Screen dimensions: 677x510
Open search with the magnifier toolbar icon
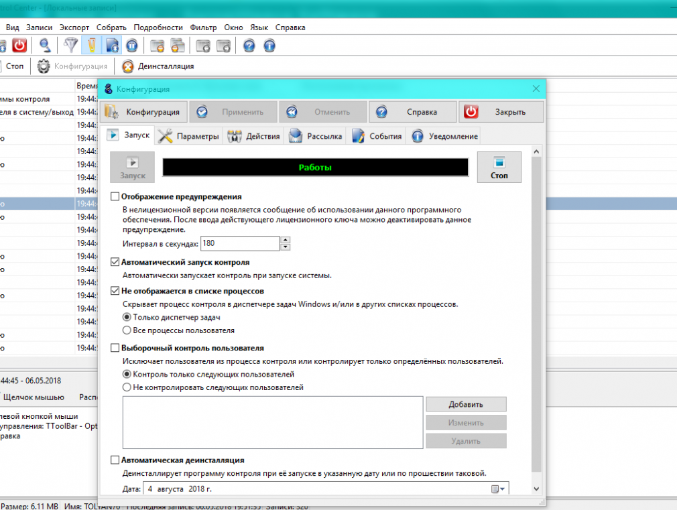[45, 46]
